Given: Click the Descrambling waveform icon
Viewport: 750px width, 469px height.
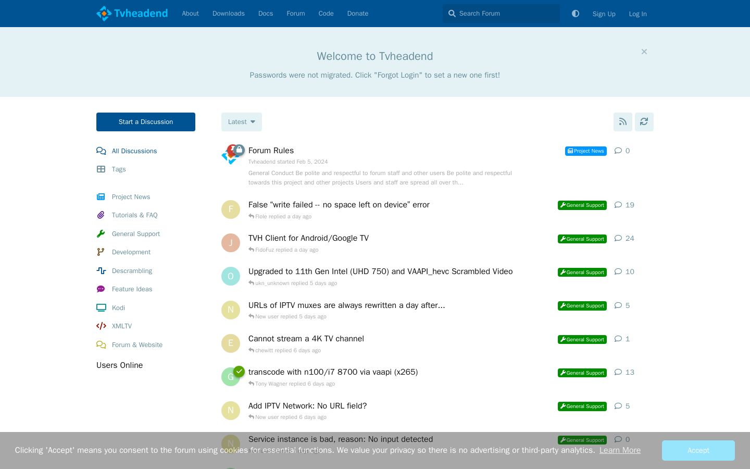Looking at the screenshot, I should coord(101,271).
